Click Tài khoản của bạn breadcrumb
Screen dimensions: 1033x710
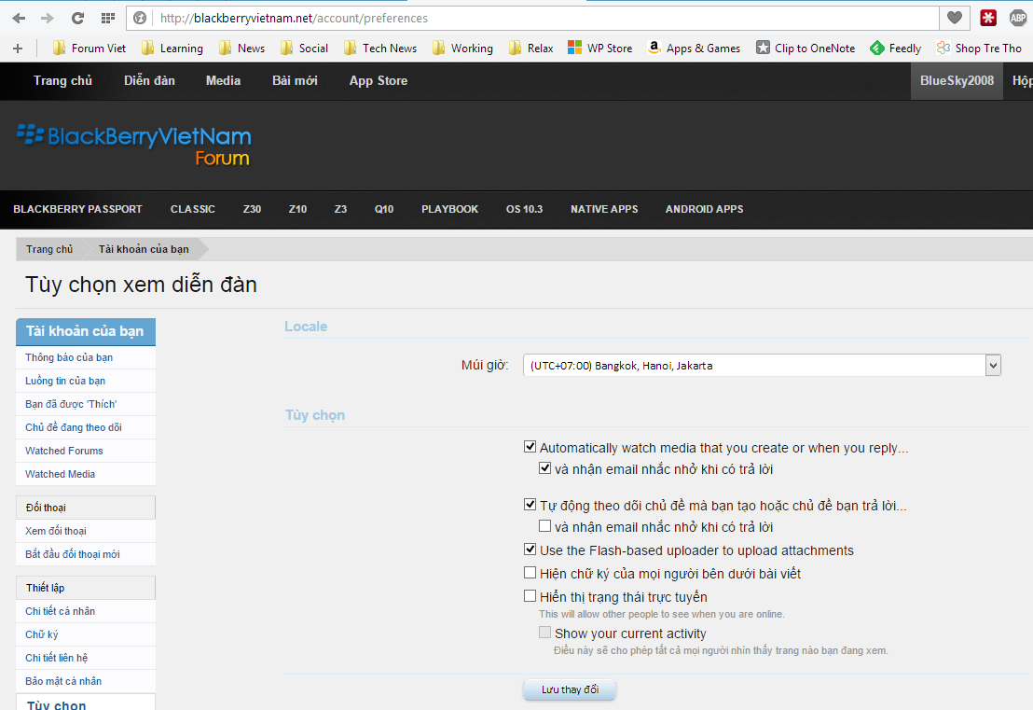tap(144, 249)
